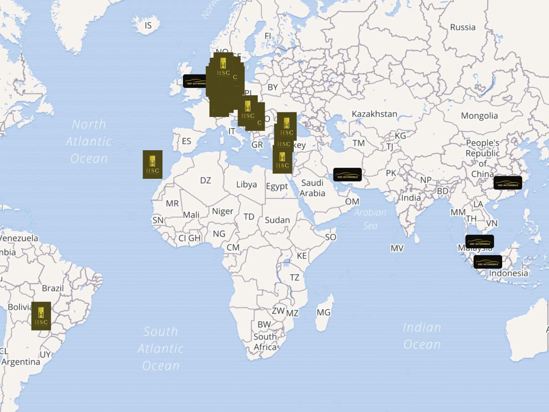Open the HSC marker west of Morocco
Image resolution: width=549 pixels, height=412 pixels.
153,165
